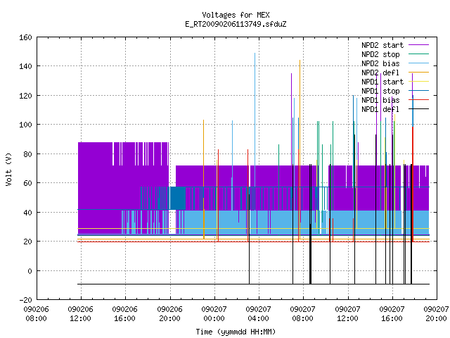Screen dimensions: 450x338
Task: Click the '090207 12:00' time tick label
Action: click(347, 314)
